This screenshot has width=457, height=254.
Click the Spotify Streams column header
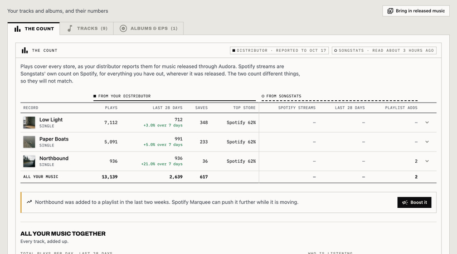coord(296,108)
